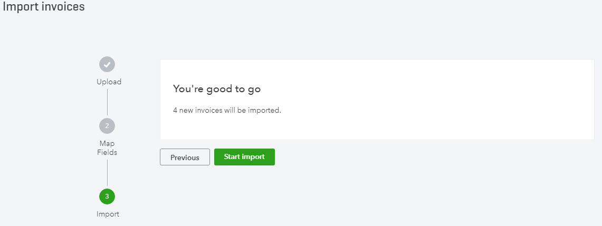This screenshot has width=602, height=226.
Task: Open the Upload step label
Action: pos(109,82)
